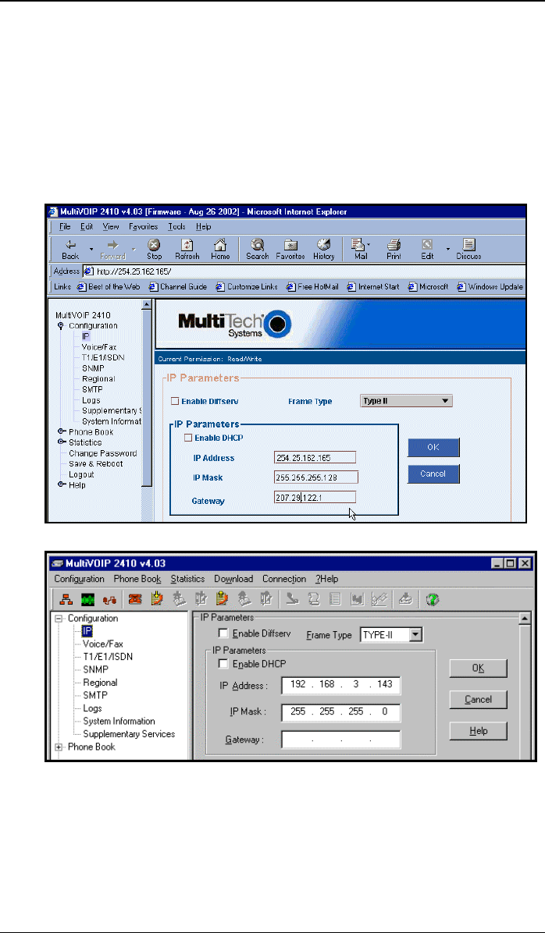
Task: Click the green question mark help icon
Action: coord(433,600)
